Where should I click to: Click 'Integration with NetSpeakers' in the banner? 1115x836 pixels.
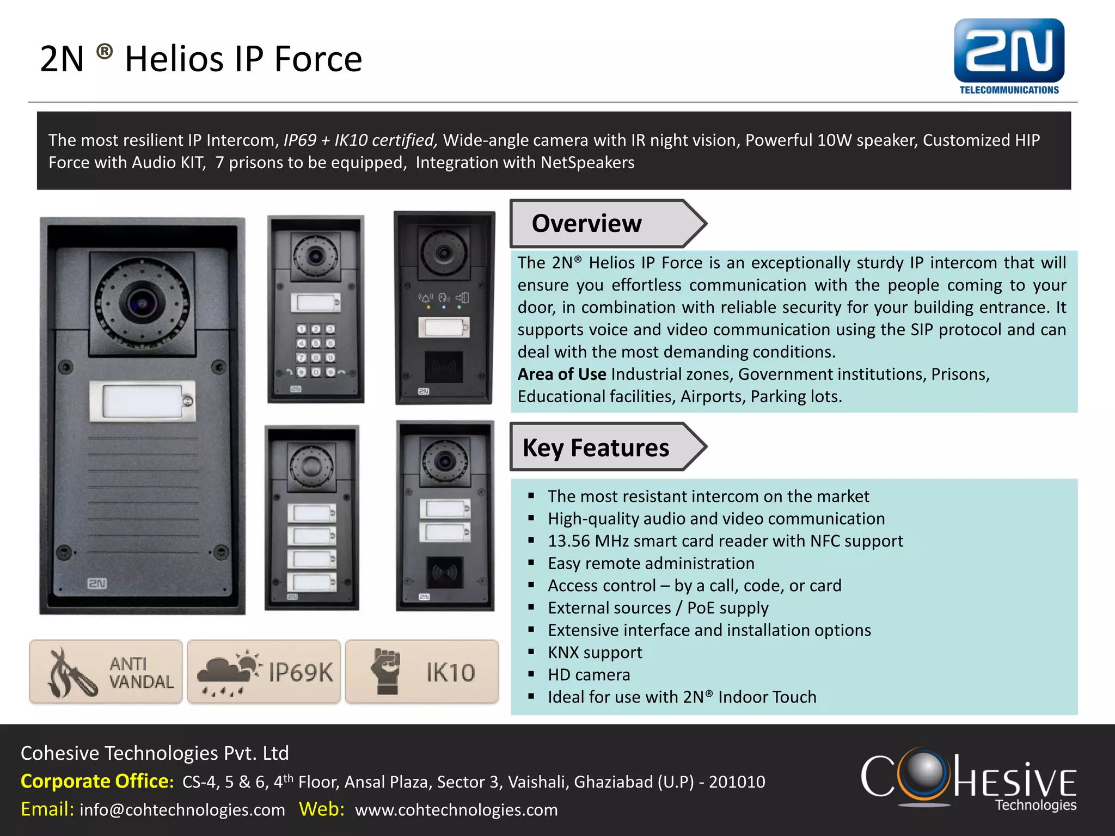525,162
